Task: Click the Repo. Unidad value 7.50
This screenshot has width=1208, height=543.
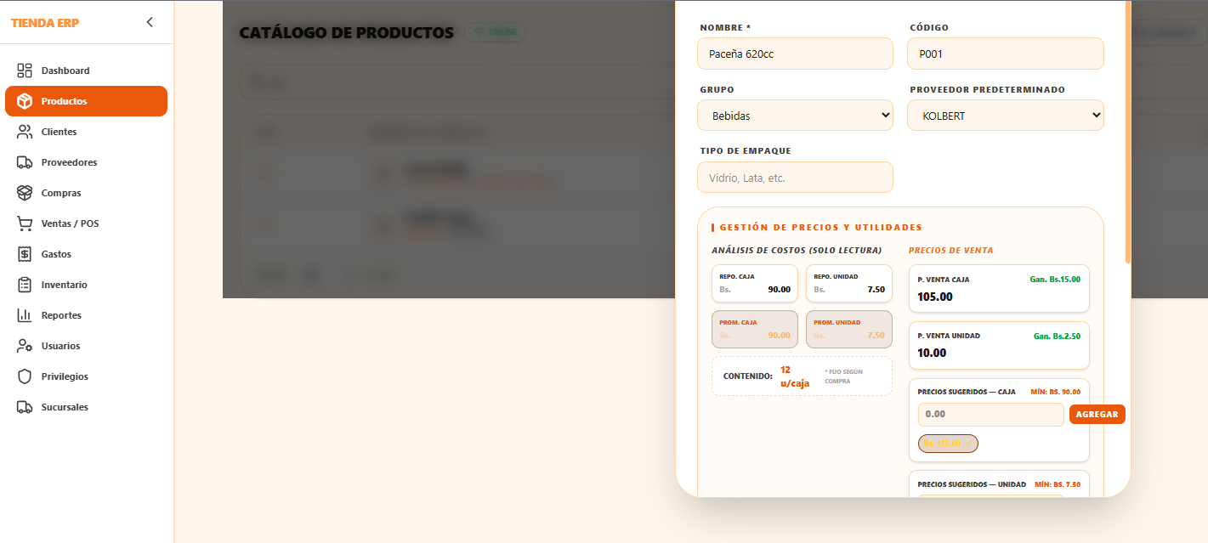Action: point(876,290)
